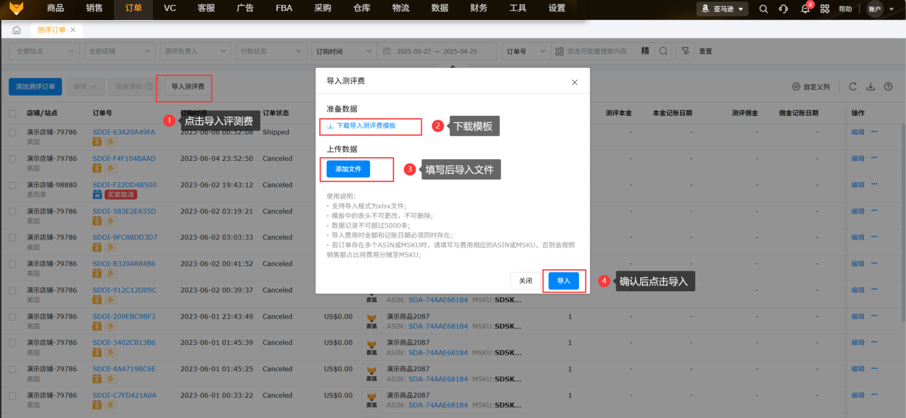Open the 订购时间 date type dropdown
The image size is (906, 418).
343,51
